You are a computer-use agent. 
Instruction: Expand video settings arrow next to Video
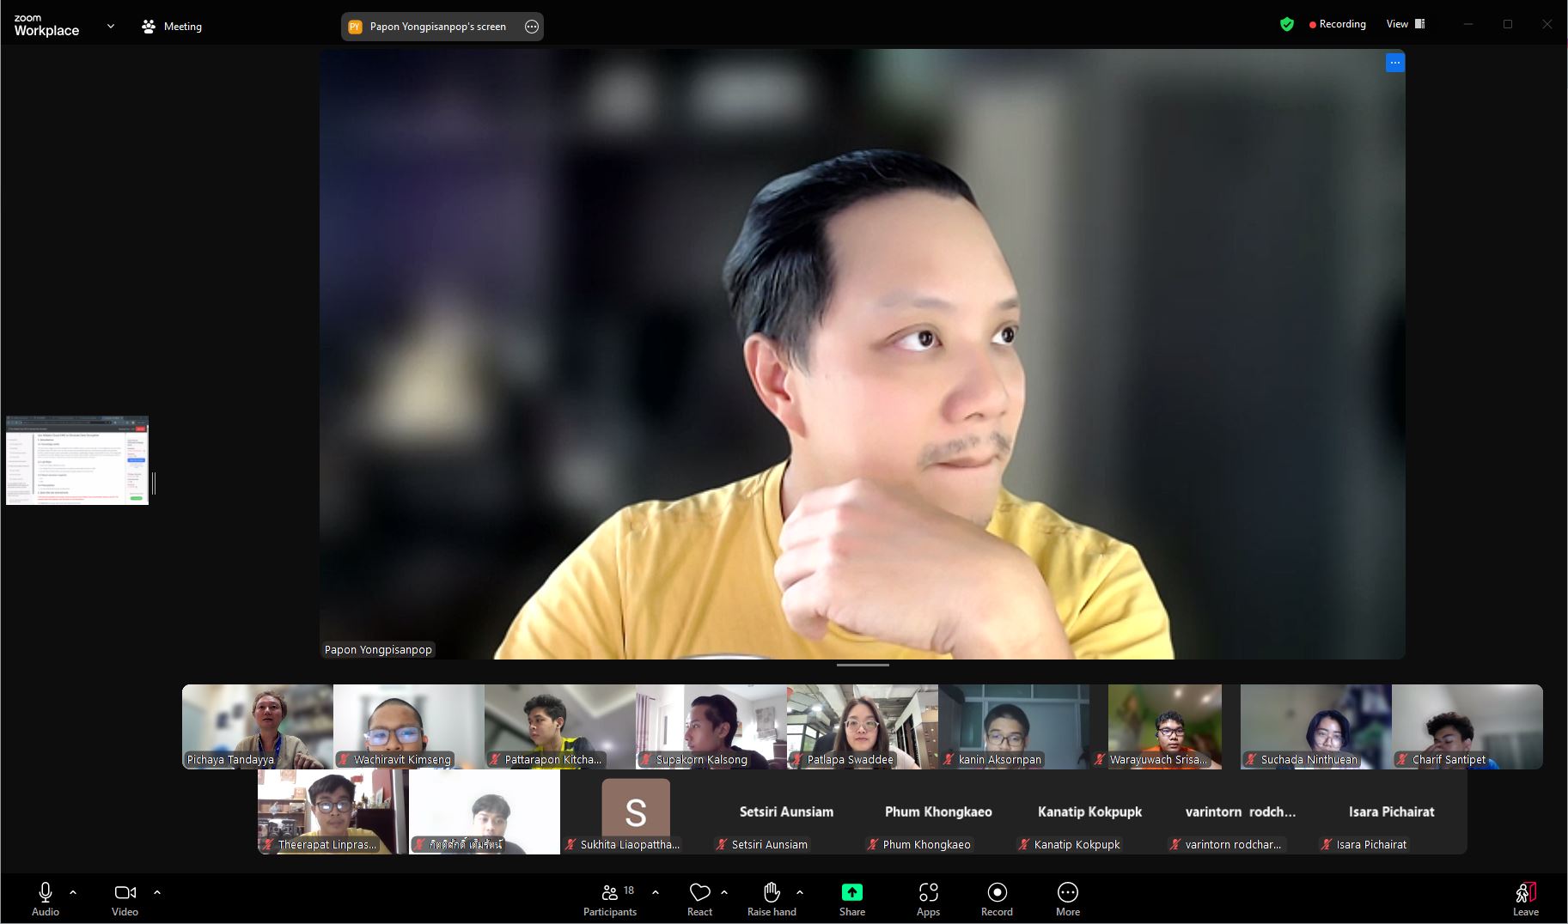157,892
